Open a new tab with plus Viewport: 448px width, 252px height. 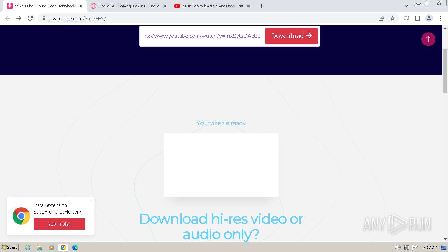click(261, 6)
